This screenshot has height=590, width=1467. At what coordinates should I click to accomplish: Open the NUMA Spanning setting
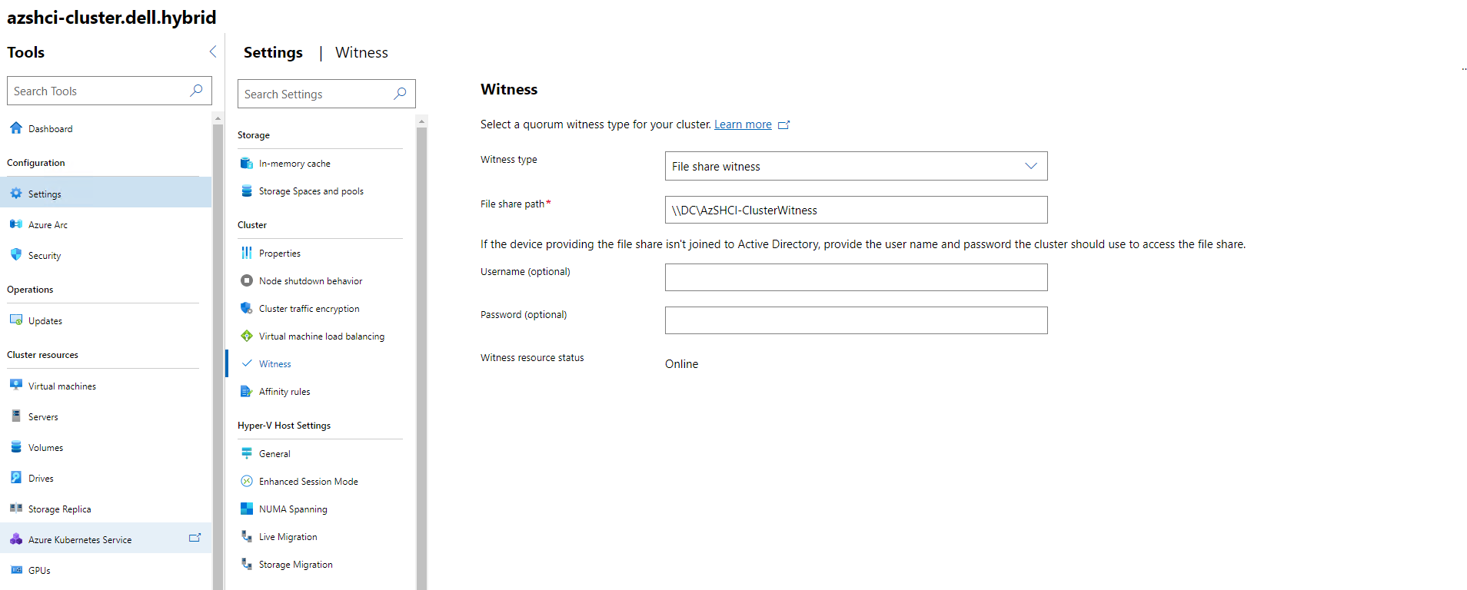[x=292, y=509]
